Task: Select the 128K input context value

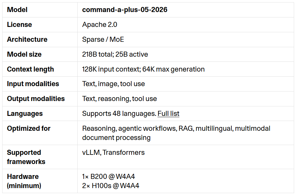Action: [111, 69]
